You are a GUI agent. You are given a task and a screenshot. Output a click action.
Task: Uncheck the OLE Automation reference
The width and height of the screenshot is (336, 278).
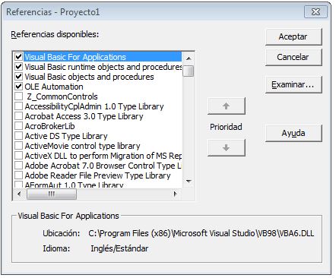(18, 87)
